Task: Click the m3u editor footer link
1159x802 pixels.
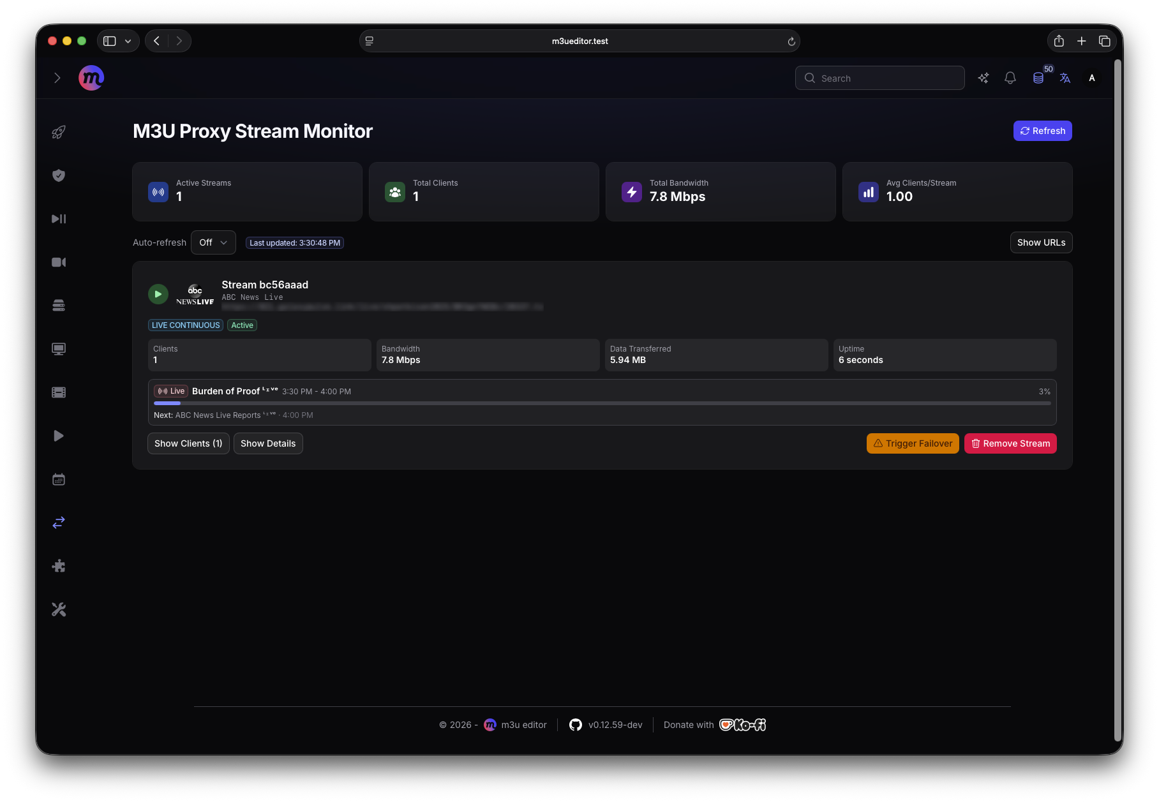Action: 516,725
